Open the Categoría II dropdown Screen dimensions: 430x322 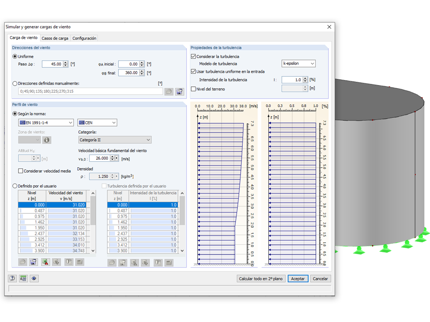click(115, 140)
